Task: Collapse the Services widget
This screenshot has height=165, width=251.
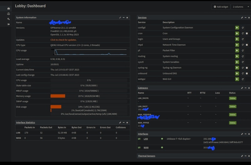Action: point(246,18)
